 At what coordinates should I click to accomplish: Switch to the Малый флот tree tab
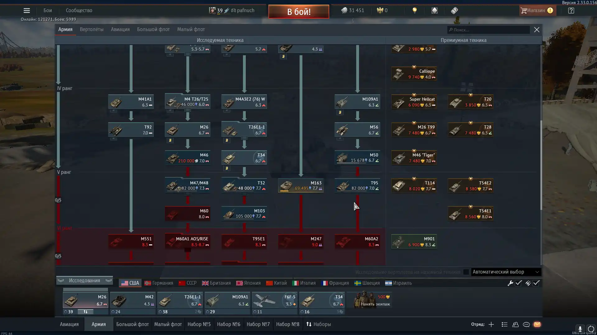[x=191, y=29]
